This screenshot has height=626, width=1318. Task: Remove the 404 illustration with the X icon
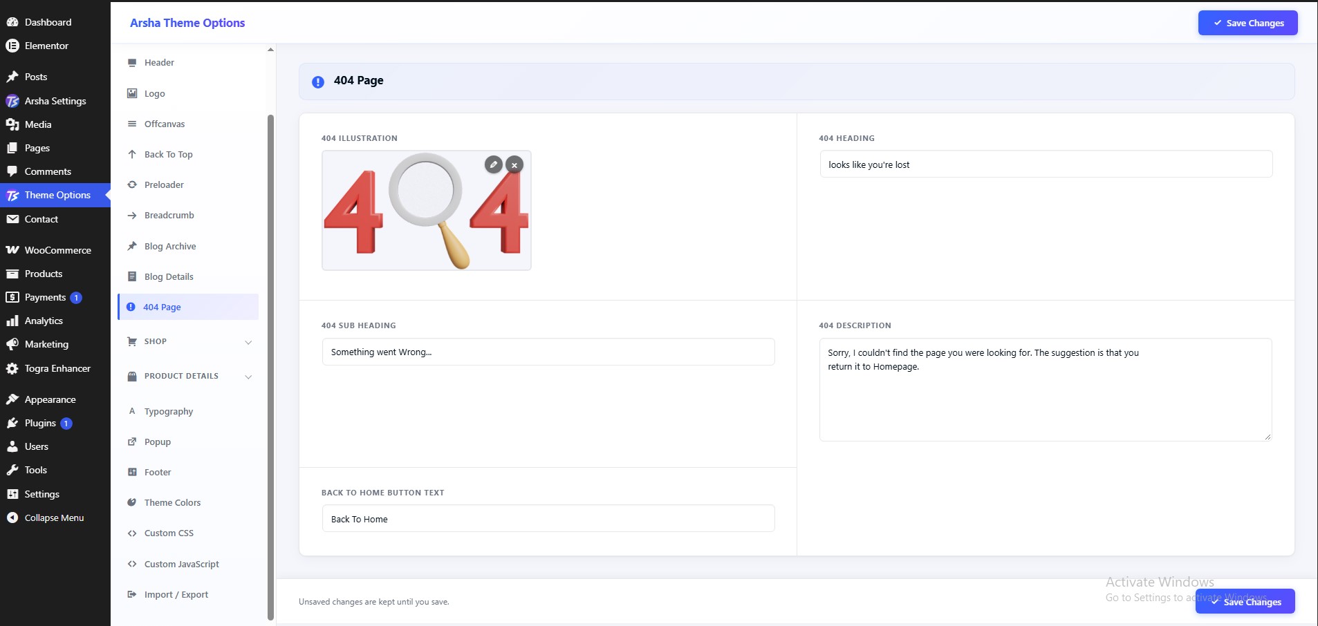pos(514,165)
